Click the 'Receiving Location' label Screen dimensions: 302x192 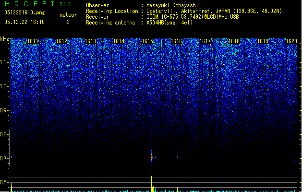click(x=112, y=11)
